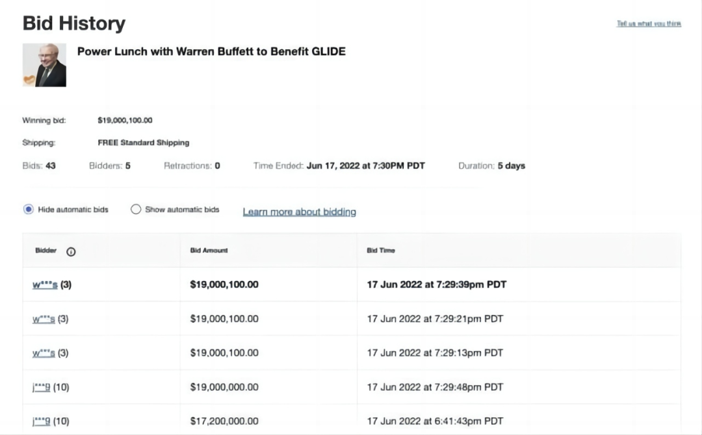The image size is (702, 435).
Task: Open the Learn more about bidding link
Action: point(299,212)
